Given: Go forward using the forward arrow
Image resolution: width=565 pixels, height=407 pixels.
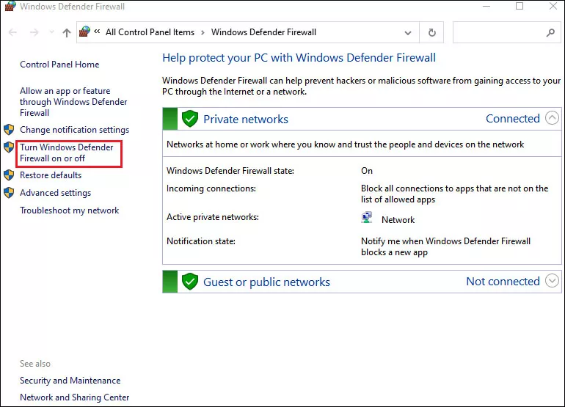Looking at the screenshot, I should 34,32.
